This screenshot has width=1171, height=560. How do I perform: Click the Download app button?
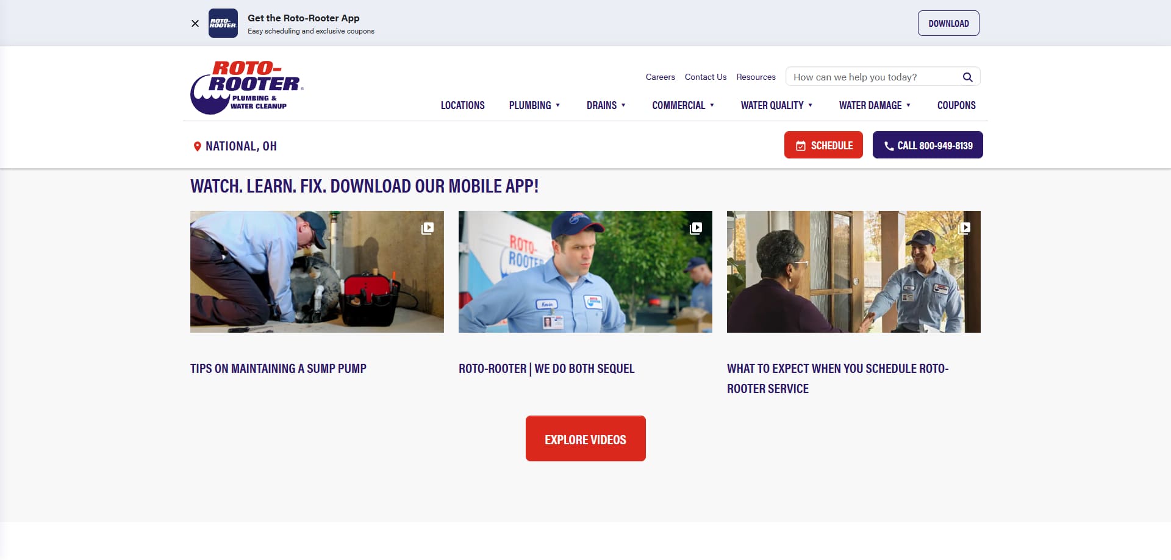[x=948, y=23]
